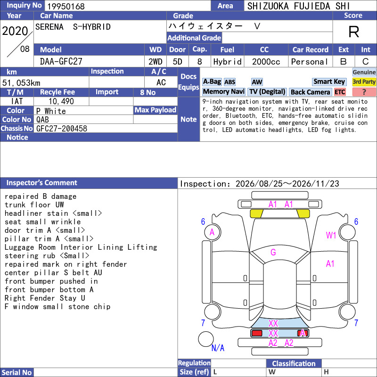Click the pink question mark badge
Image resolution: width=377 pixels, height=377 pixels.
[364, 92]
